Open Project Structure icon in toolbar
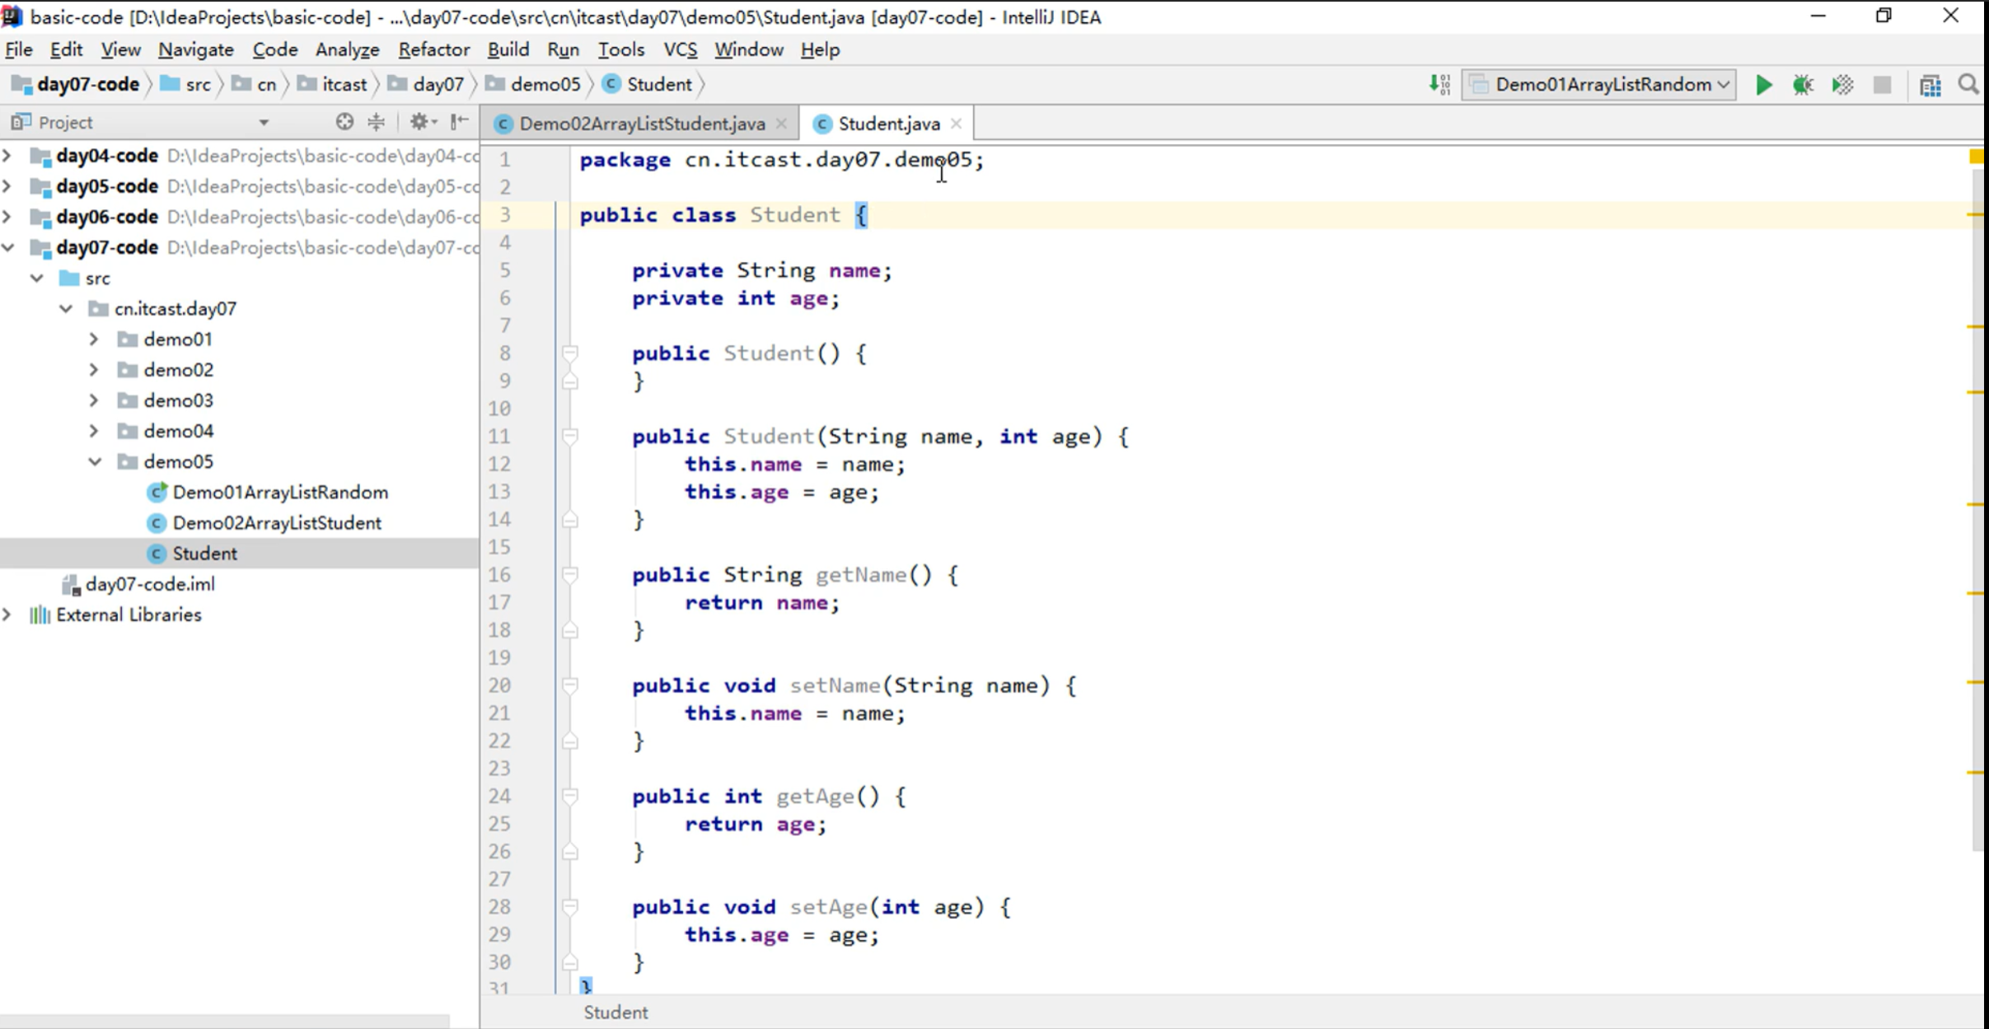1989x1029 pixels. 1930,85
